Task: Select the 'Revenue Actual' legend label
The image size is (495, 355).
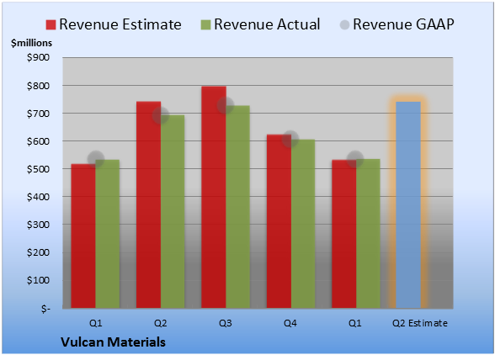Action: click(267, 24)
